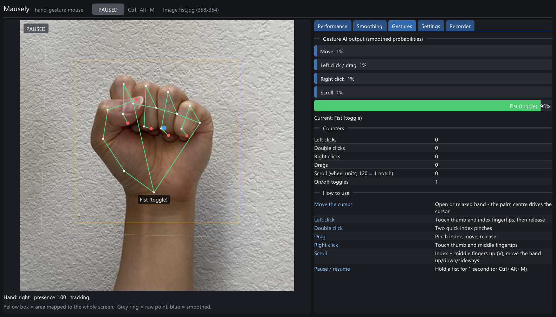
Task: Click the 'Scroll (wheel units, 120 = 1 notch)' row
Action: coord(433,173)
